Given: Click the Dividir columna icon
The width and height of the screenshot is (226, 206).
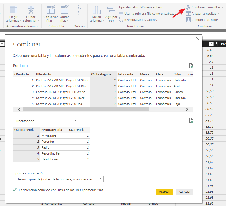Looking at the screenshot, I should tap(96, 10).
